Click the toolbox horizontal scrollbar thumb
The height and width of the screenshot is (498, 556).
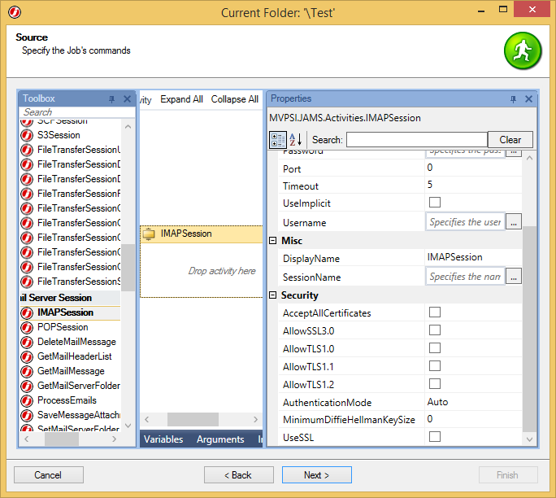[x=62, y=439]
